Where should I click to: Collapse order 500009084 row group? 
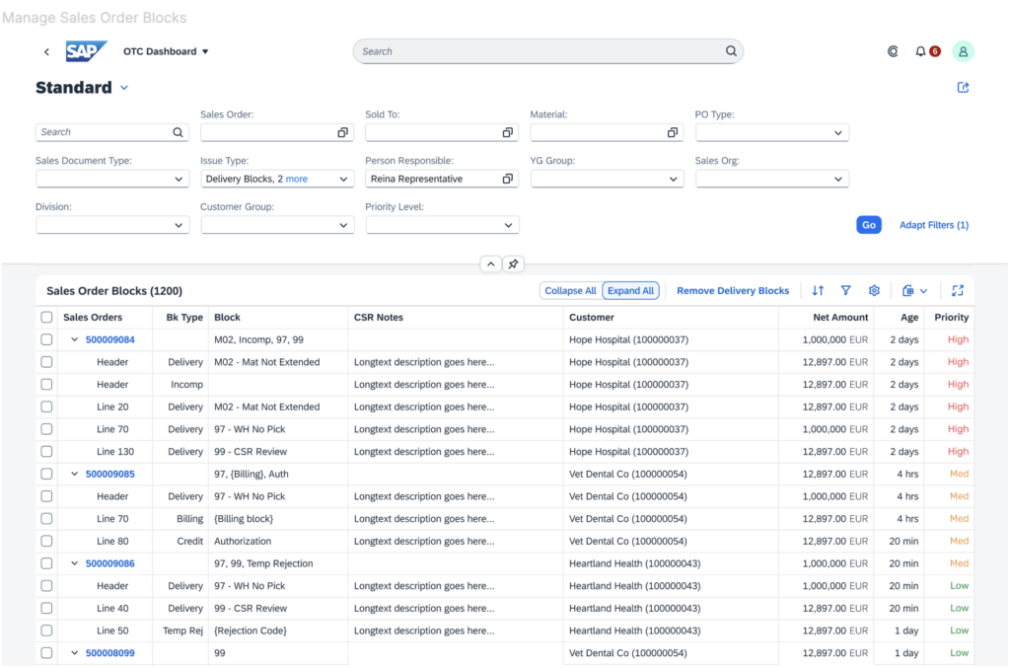[74, 339]
